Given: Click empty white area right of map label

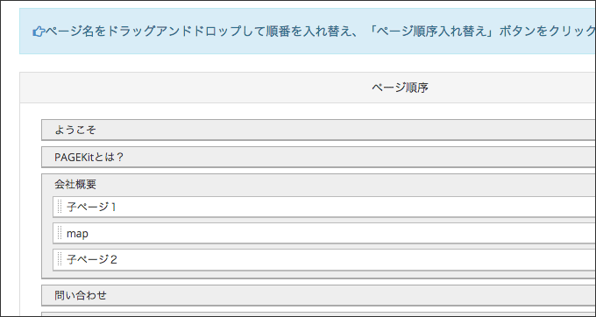Looking at the screenshot, I should pos(342,233).
